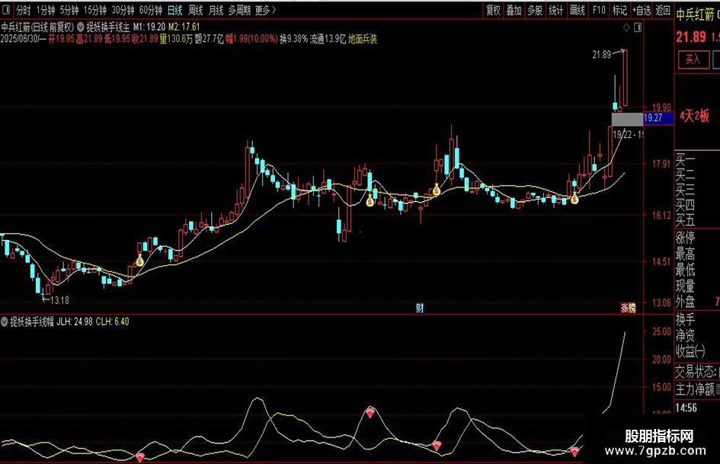Image resolution: width=720 pixels, height=464 pixels.
Task: Activate the 画线 drawing tool
Action: (x=578, y=10)
